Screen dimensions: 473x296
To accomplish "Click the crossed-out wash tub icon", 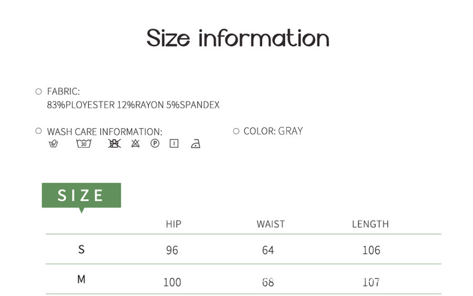I will coord(114,143).
